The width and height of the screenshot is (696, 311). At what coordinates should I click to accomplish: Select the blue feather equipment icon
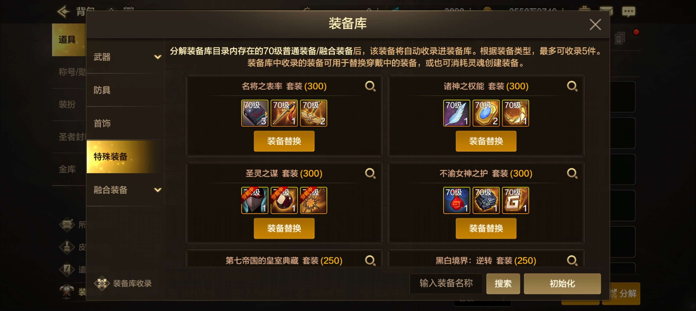pyautogui.click(x=456, y=113)
